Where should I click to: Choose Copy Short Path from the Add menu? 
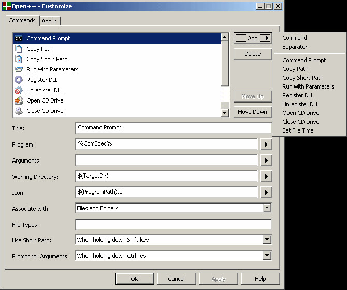pos(310,78)
